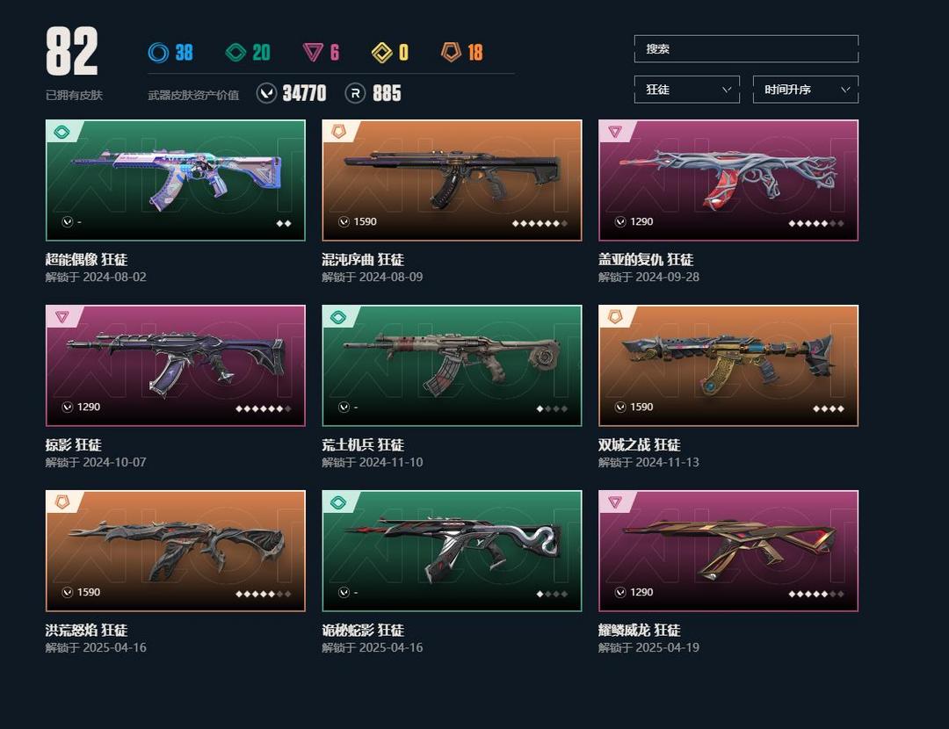Click the chevron arrow of the 时间升序 dropdown
Image resolution: width=949 pixels, height=729 pixels.
click(x=845, y=90)
